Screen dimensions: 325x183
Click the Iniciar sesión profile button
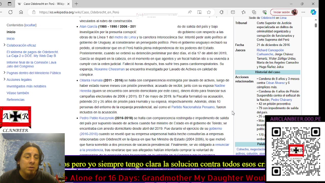[284, 12]
